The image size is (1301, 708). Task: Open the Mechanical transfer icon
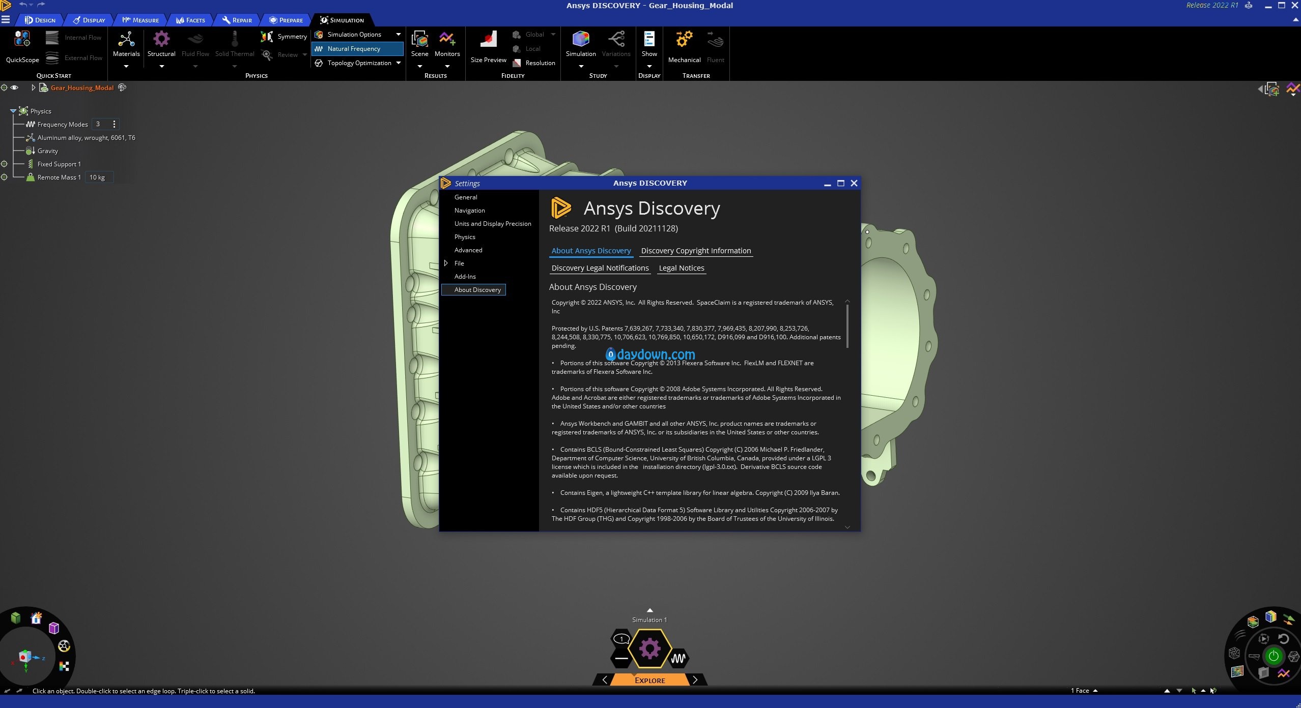click(684, 39)
